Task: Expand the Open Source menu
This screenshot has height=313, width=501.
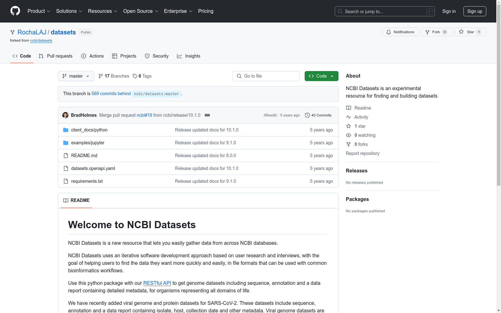Action: point(141,11)
